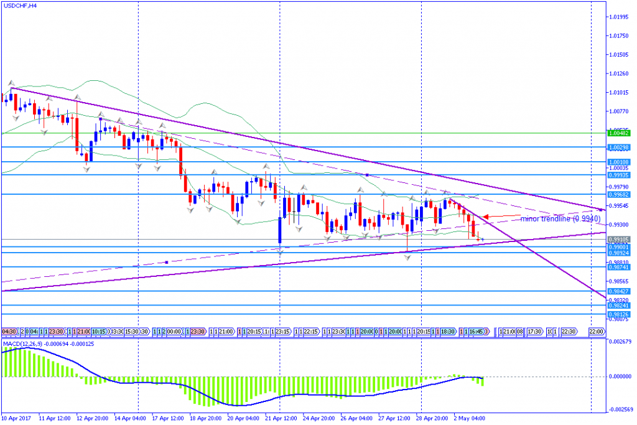
Task: Click the 'minor trendline (0.9940)' annotation text
Action: tap(560, 218)
